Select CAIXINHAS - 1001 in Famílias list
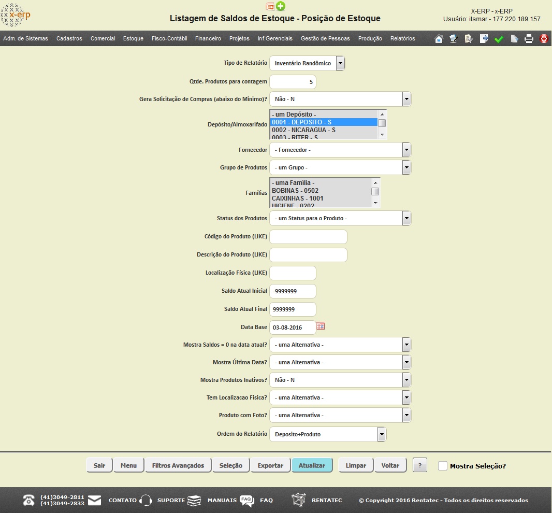The height and width of the screenshot is (513, 552). [x=321, y=198]
